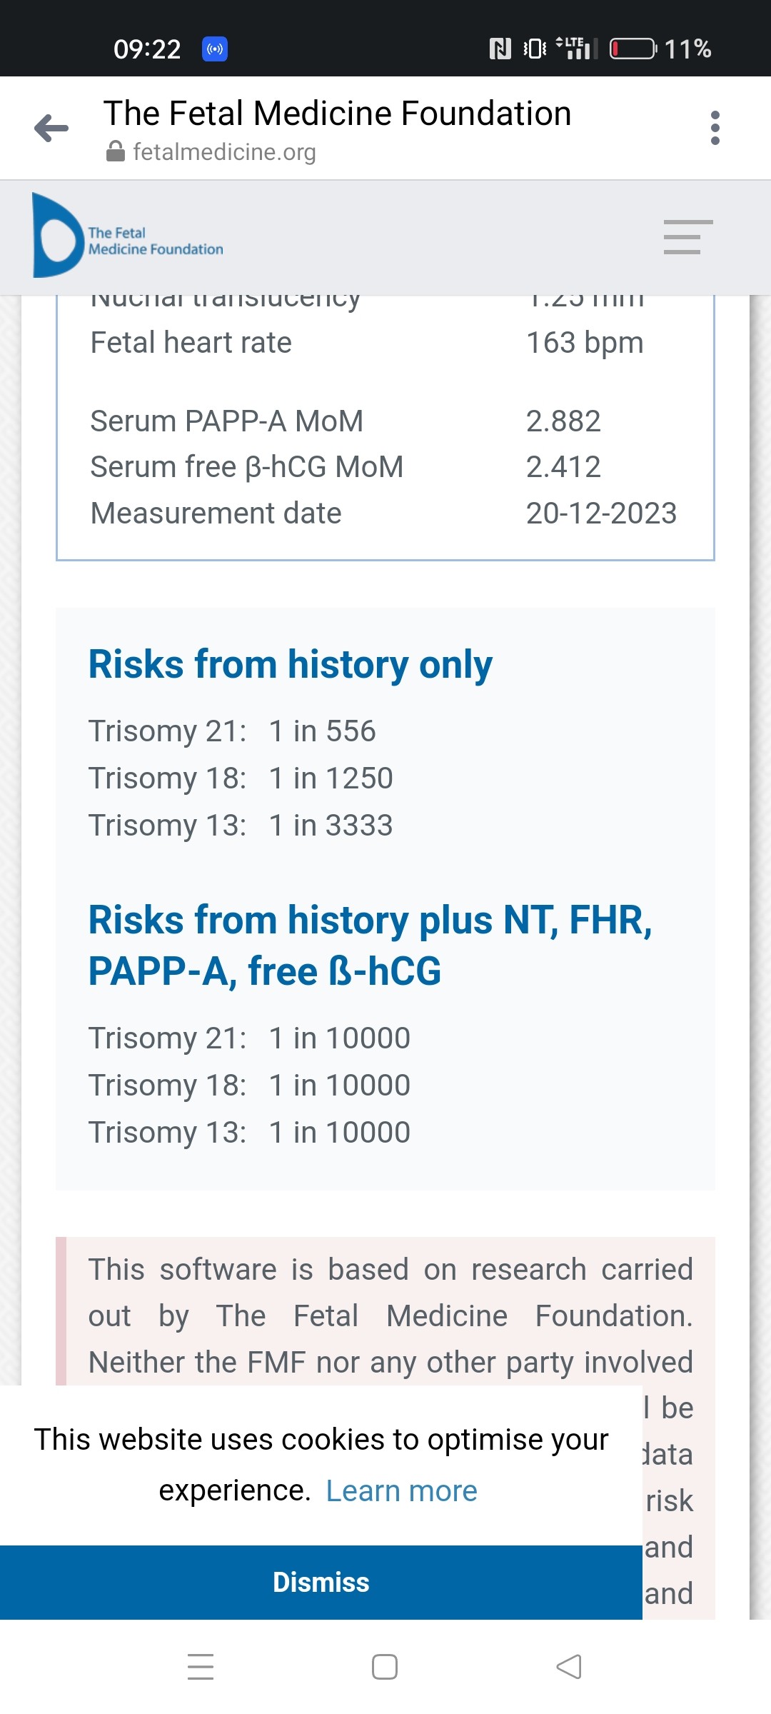Image resolution: width=771 pixels, height=1714 pixels.
Task: Tap the Measurement date value 20-12-2023
Action: [601, 513]
